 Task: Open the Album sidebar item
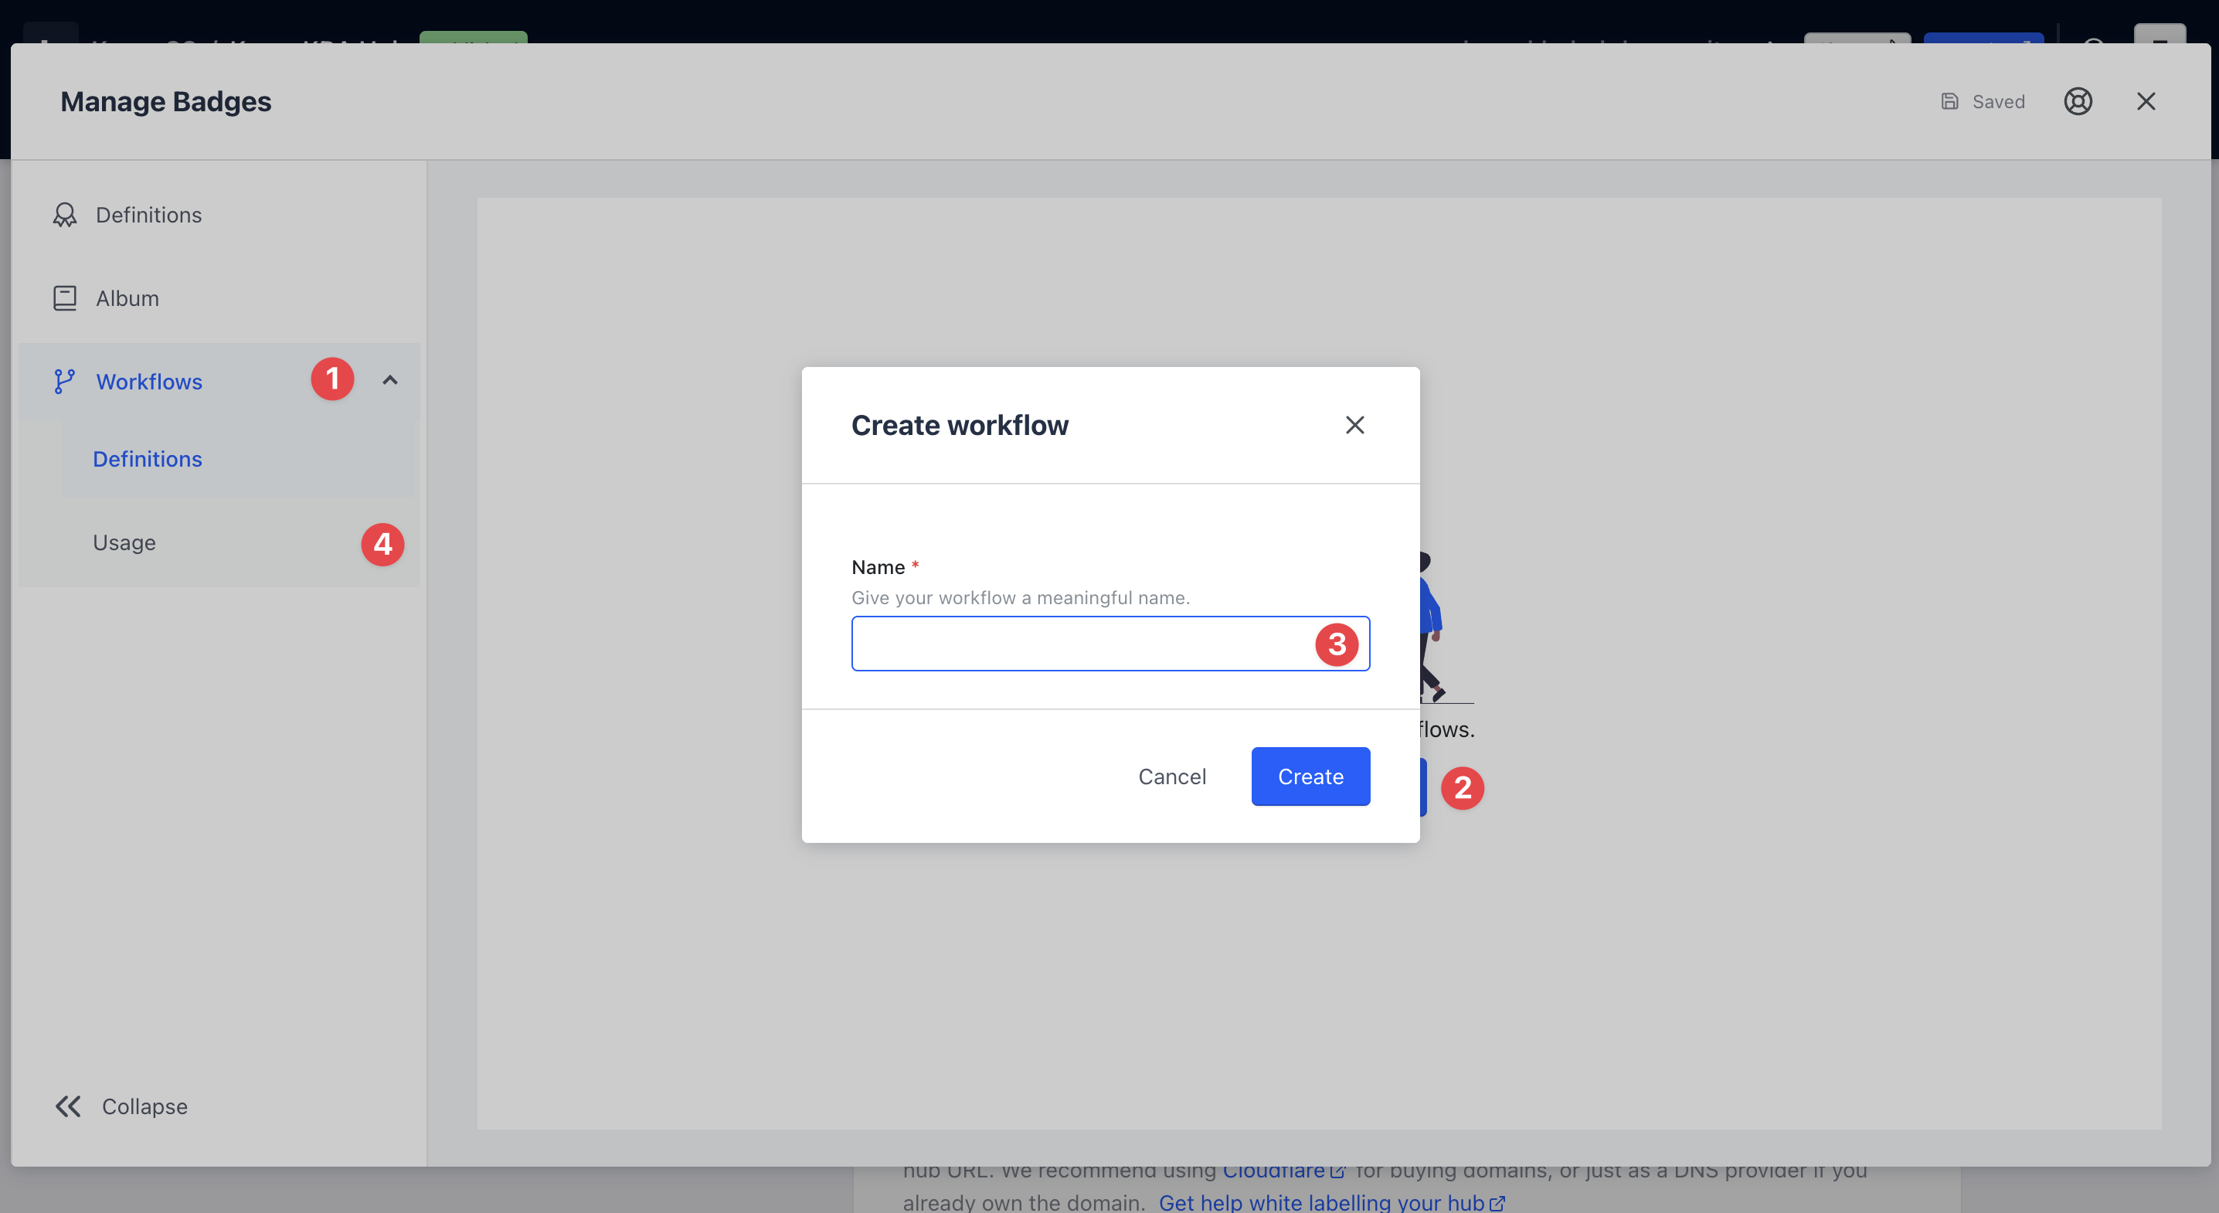click(x=127, y=298)
